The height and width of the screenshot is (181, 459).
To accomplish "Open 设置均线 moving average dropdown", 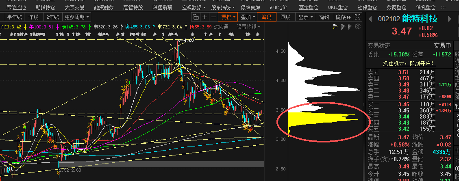I will point(248,27).
